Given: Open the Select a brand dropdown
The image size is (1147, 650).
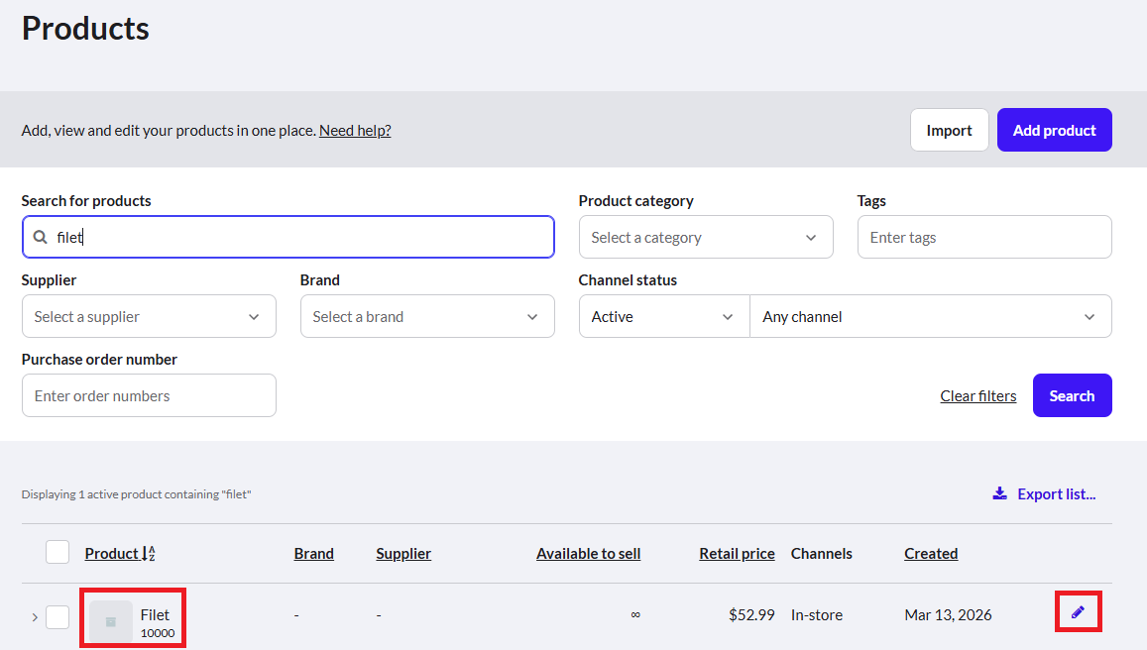Looking at the screenshot, I should click(427, 317).
